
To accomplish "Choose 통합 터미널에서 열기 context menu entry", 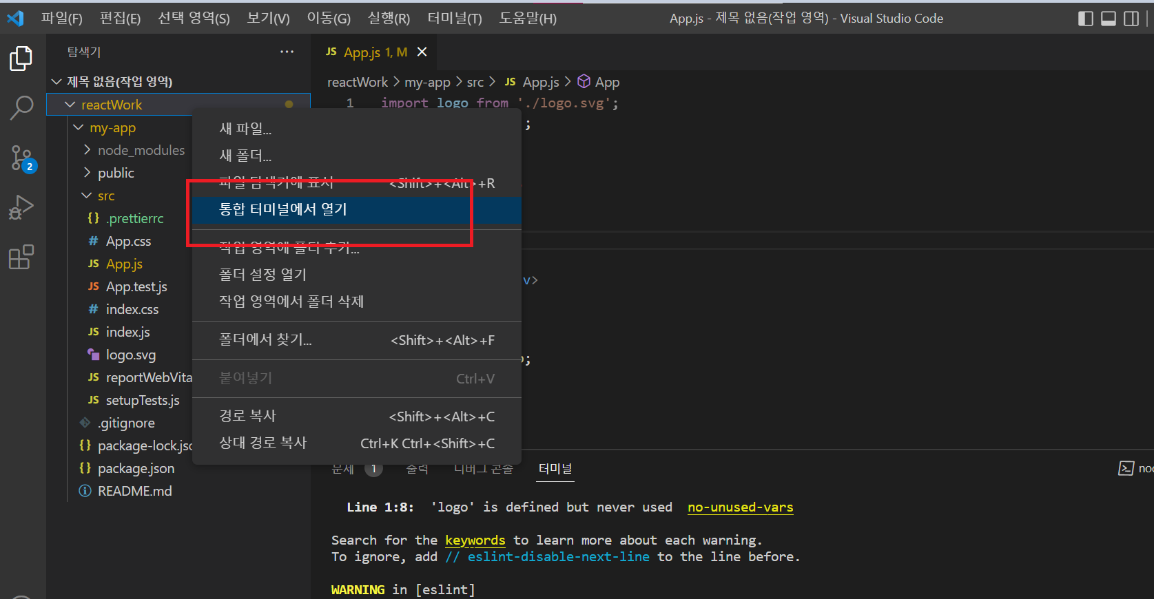I will click(357, 209).
